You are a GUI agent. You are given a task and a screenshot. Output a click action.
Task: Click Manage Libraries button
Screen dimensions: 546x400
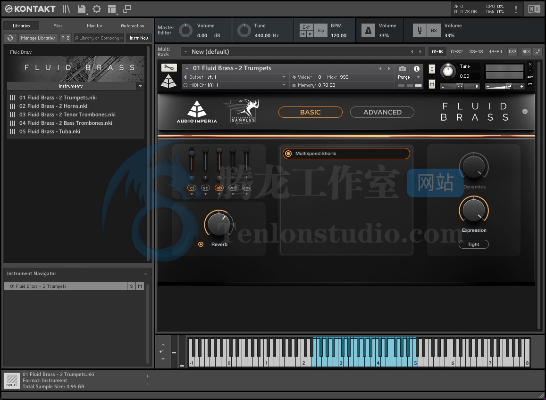coord(38,38)
